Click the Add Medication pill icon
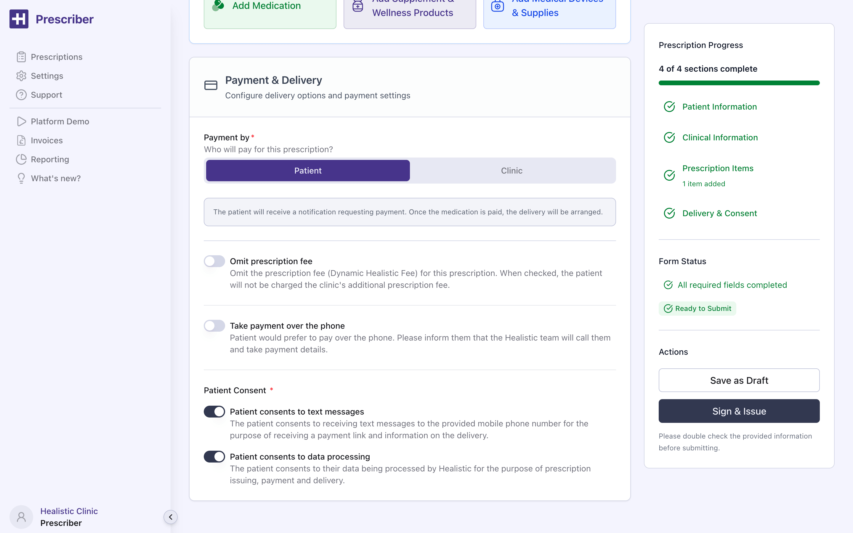853x533 pixels. pyautogui.click(x=218, y=5)
